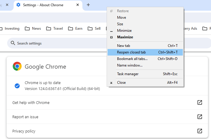This screenshot has height=139, width=211.
Task: Open the Investing bookmarks folder
Action: pyautogui.click(x=10, y=29)
